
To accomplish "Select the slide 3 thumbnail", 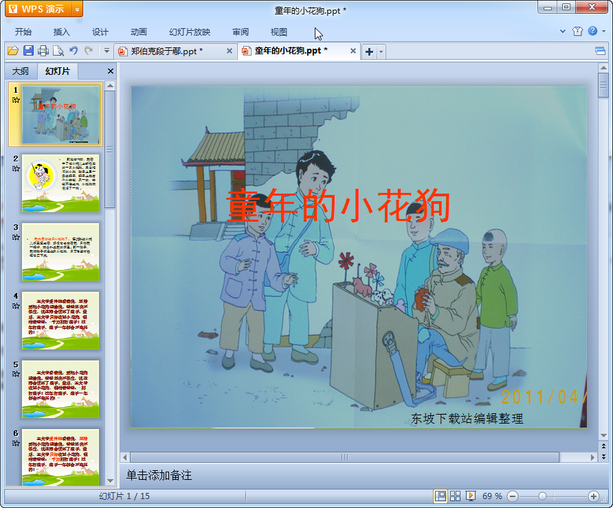I will (60, 251).
